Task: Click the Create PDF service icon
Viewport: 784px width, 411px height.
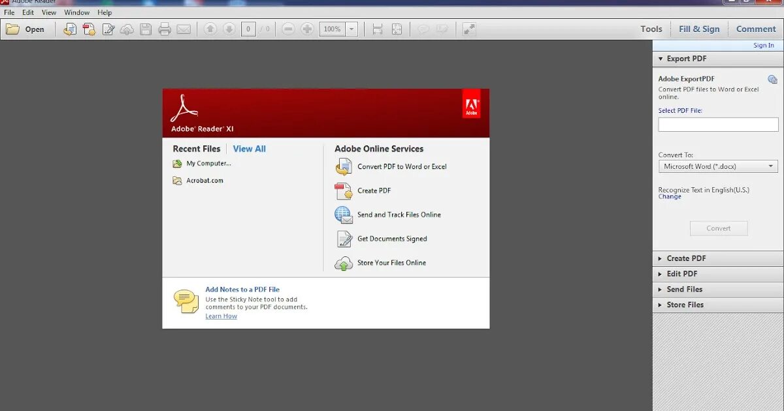Action: coord(344,191)
